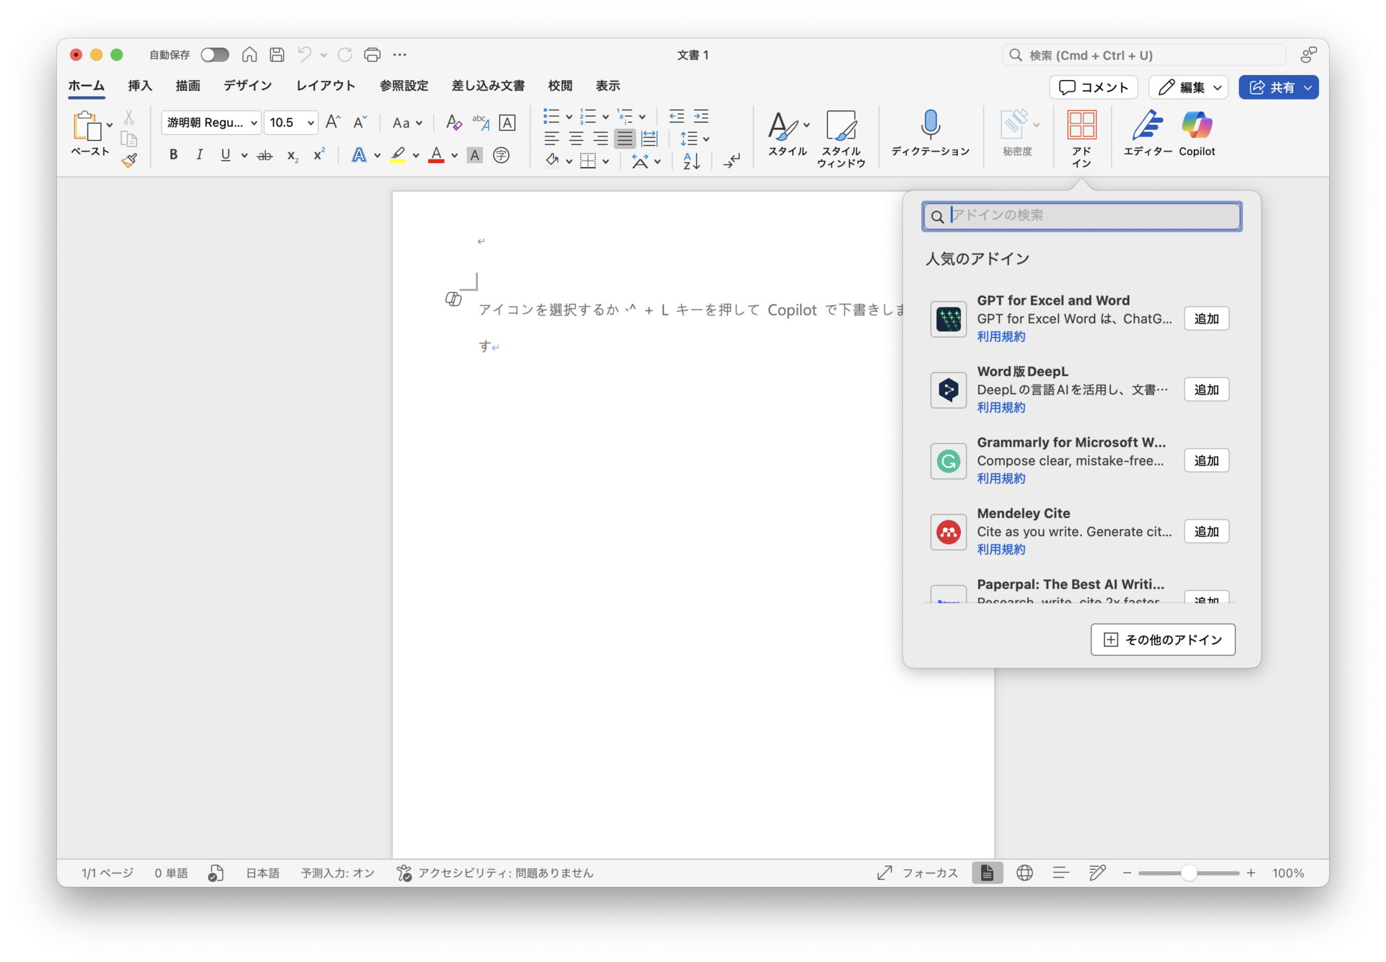Open the スタイル styles gallery dropdown

[x=806, y=125]
